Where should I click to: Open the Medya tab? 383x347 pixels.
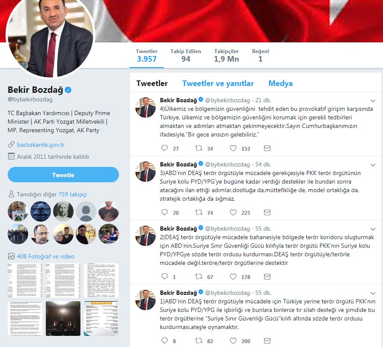[x=280, y=83]
